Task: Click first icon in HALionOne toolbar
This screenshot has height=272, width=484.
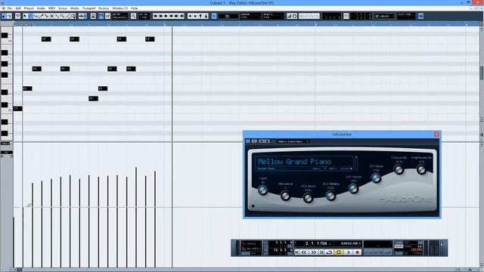Action: [247, 141]
